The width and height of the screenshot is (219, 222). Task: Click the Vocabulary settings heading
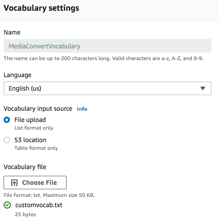coord(41,8)
